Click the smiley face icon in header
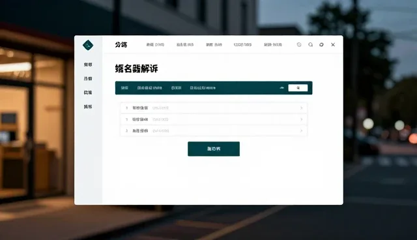 pyautogui.click(x=299, y=45)
